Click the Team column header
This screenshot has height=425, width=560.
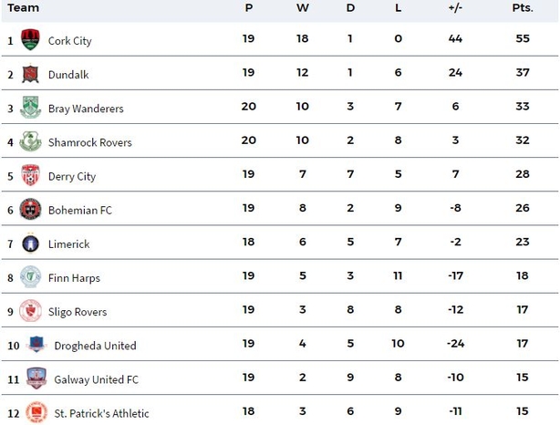coord(23,8)
